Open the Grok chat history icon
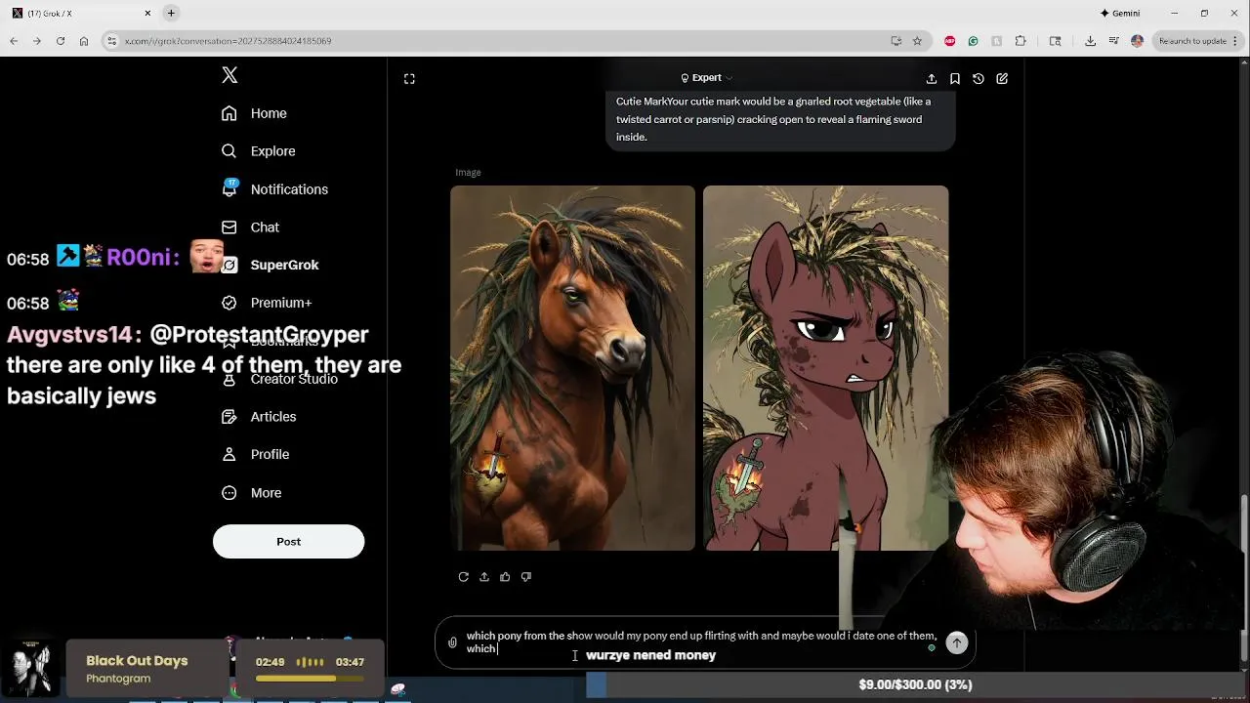Viewport: 1250px width, 703px height. click(979, 79)
